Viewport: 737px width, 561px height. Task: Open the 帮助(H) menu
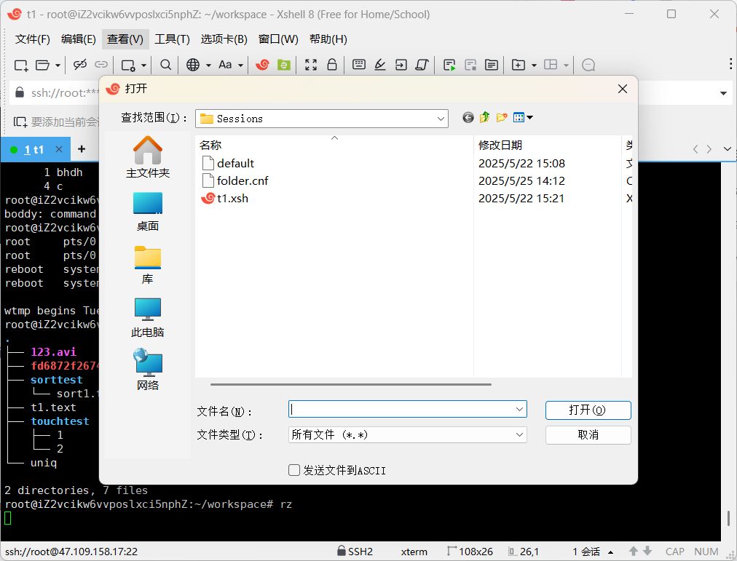click(328, 39)
